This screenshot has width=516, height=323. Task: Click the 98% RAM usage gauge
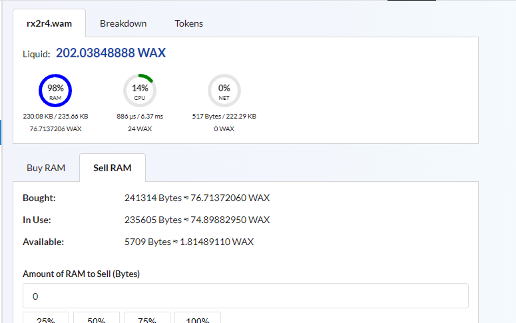click(55, 91)
